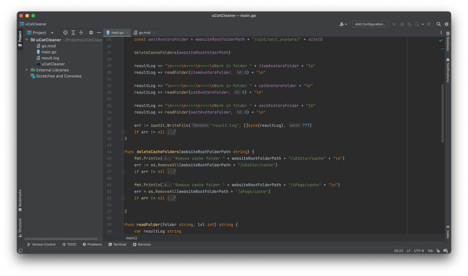Screen dimensions: 468x276
Task: Click the Add Configuration button
Action: click(370, 24)
